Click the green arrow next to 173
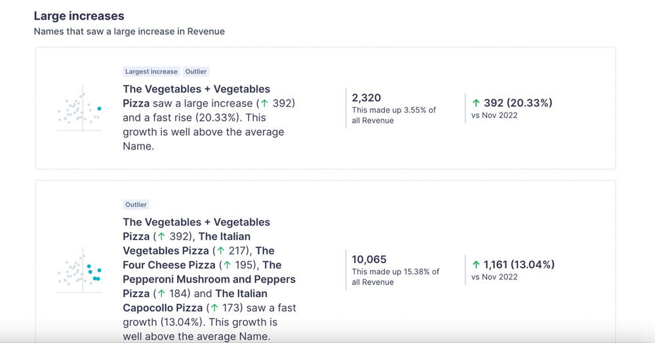 214,308
